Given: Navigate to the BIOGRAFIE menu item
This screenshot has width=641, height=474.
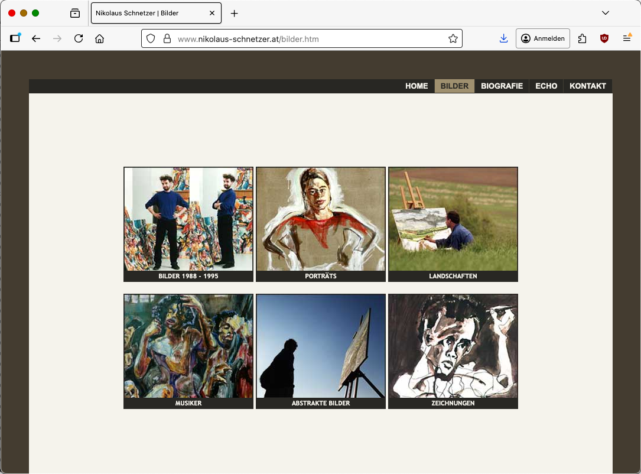Looking at the screenshot, I should coord(502,86).
